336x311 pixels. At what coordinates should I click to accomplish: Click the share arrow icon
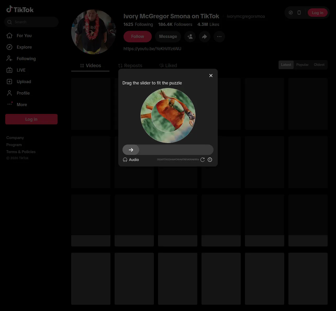pos(205,37)
